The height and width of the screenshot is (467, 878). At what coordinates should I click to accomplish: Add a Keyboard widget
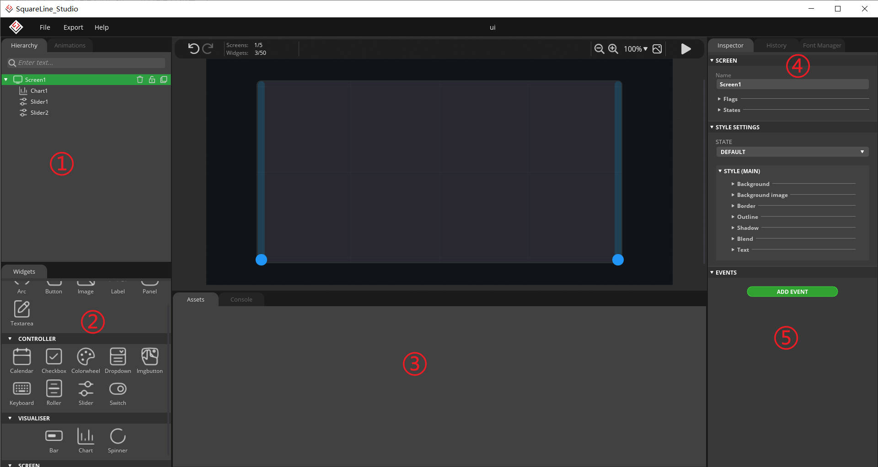[x=22, y=393]
